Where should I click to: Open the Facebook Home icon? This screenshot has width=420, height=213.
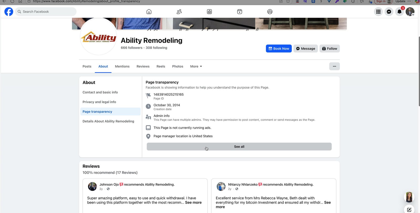pos(149,12)
